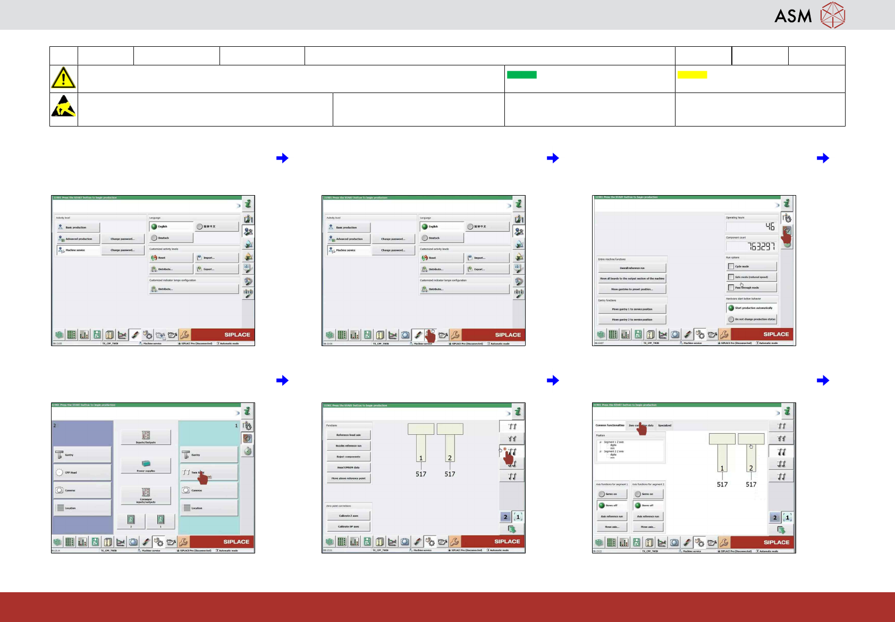Click the green arrow icon in the Common functionalities screen
This screenshot has width=895, height=622.
(x=781, y=530)
